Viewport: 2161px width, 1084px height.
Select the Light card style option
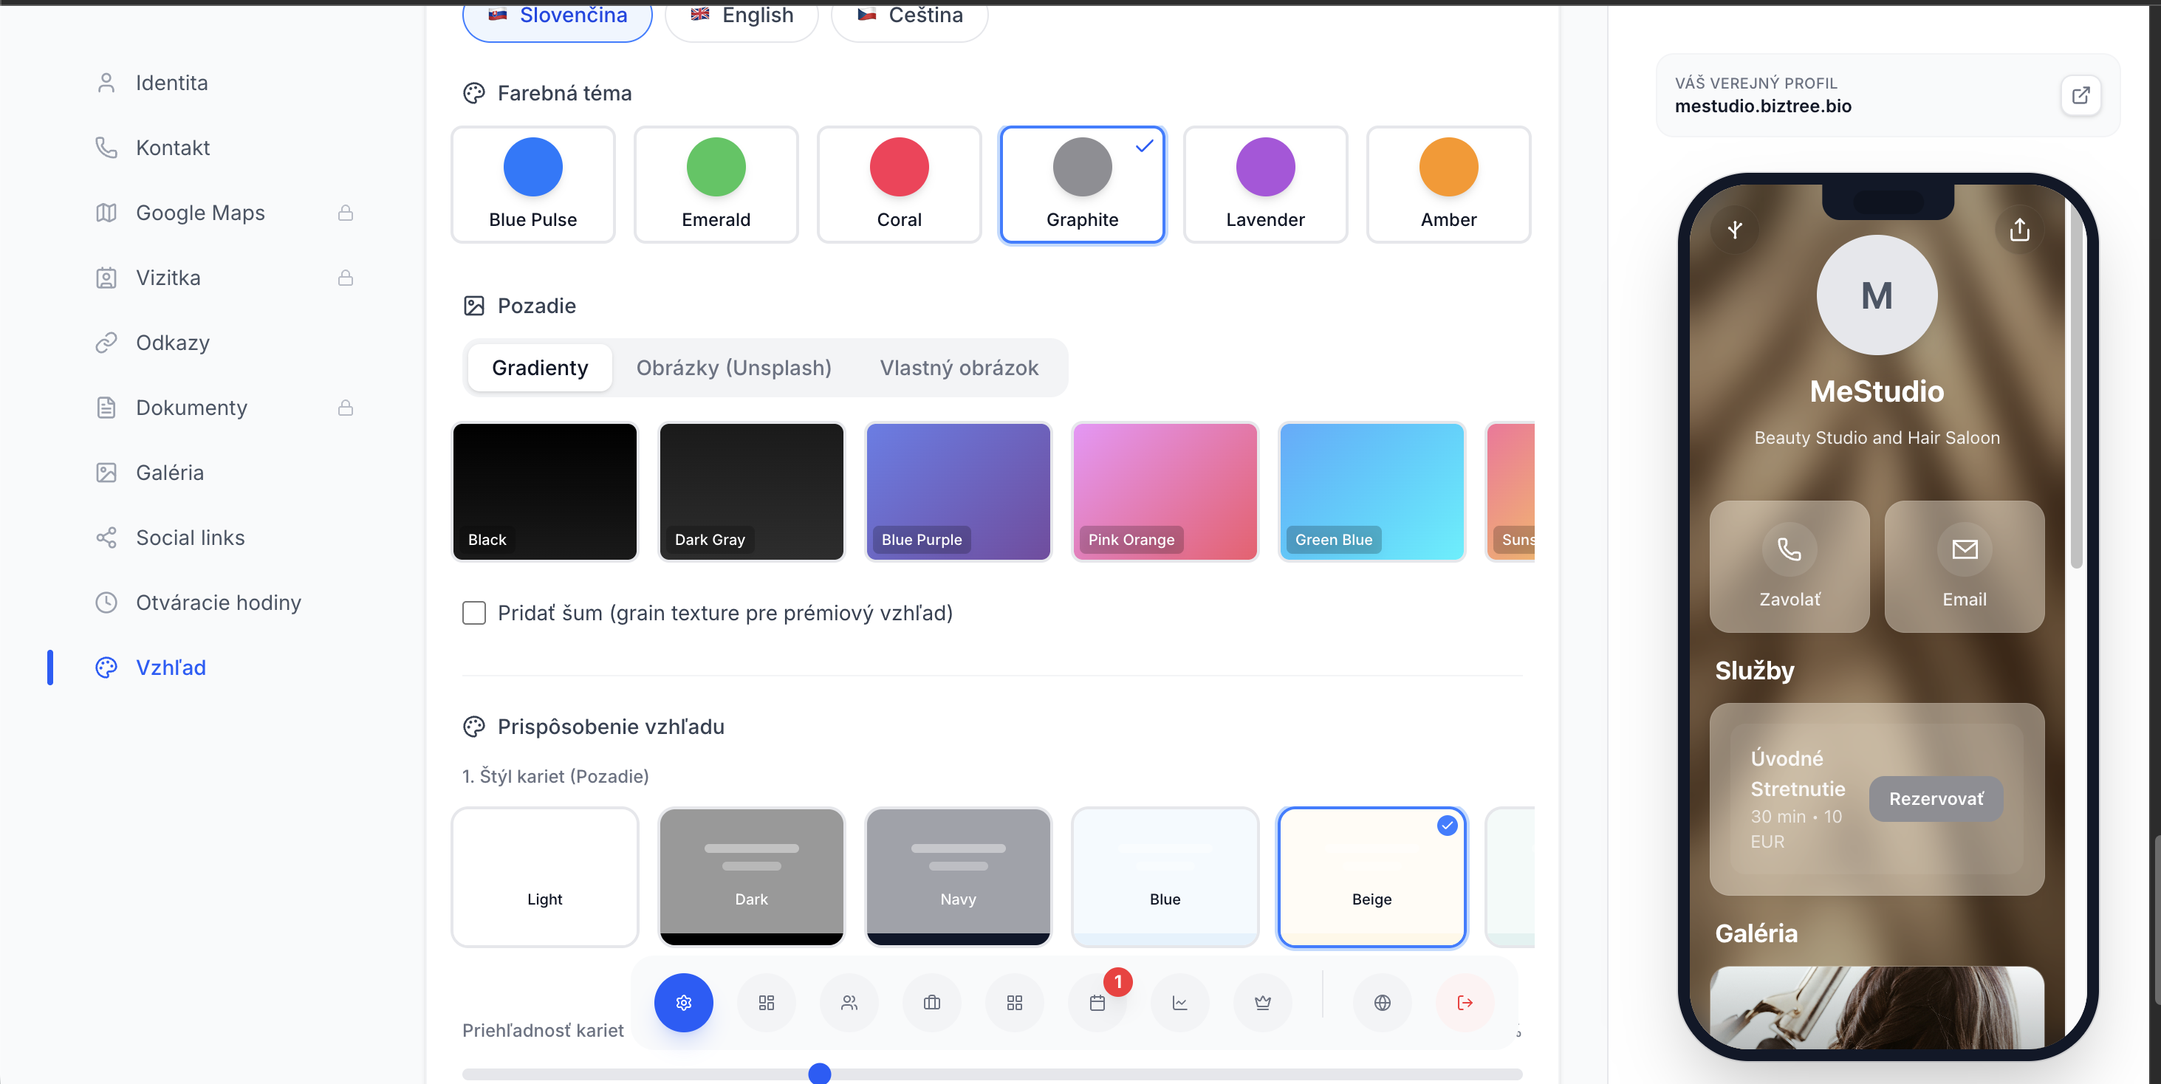[544, 876]
